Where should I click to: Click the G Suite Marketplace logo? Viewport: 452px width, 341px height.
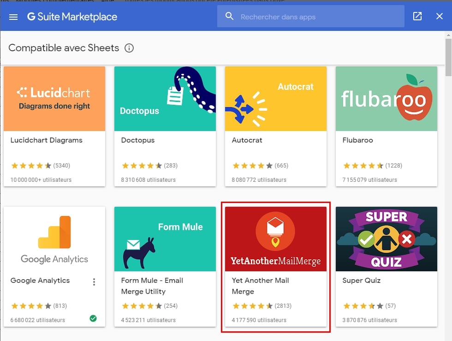(x=72, y=17)
